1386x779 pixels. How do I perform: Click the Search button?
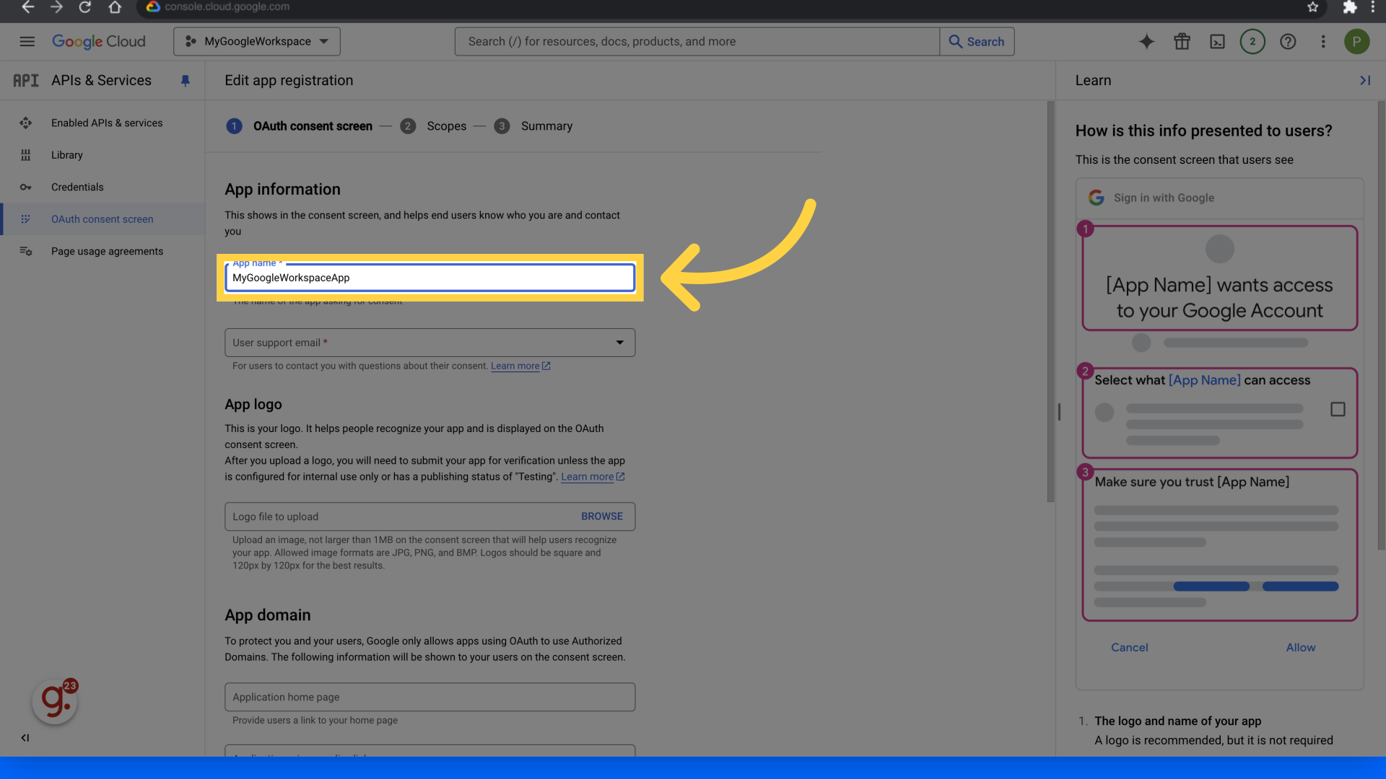pyautogui.click(x=977, y=42)
